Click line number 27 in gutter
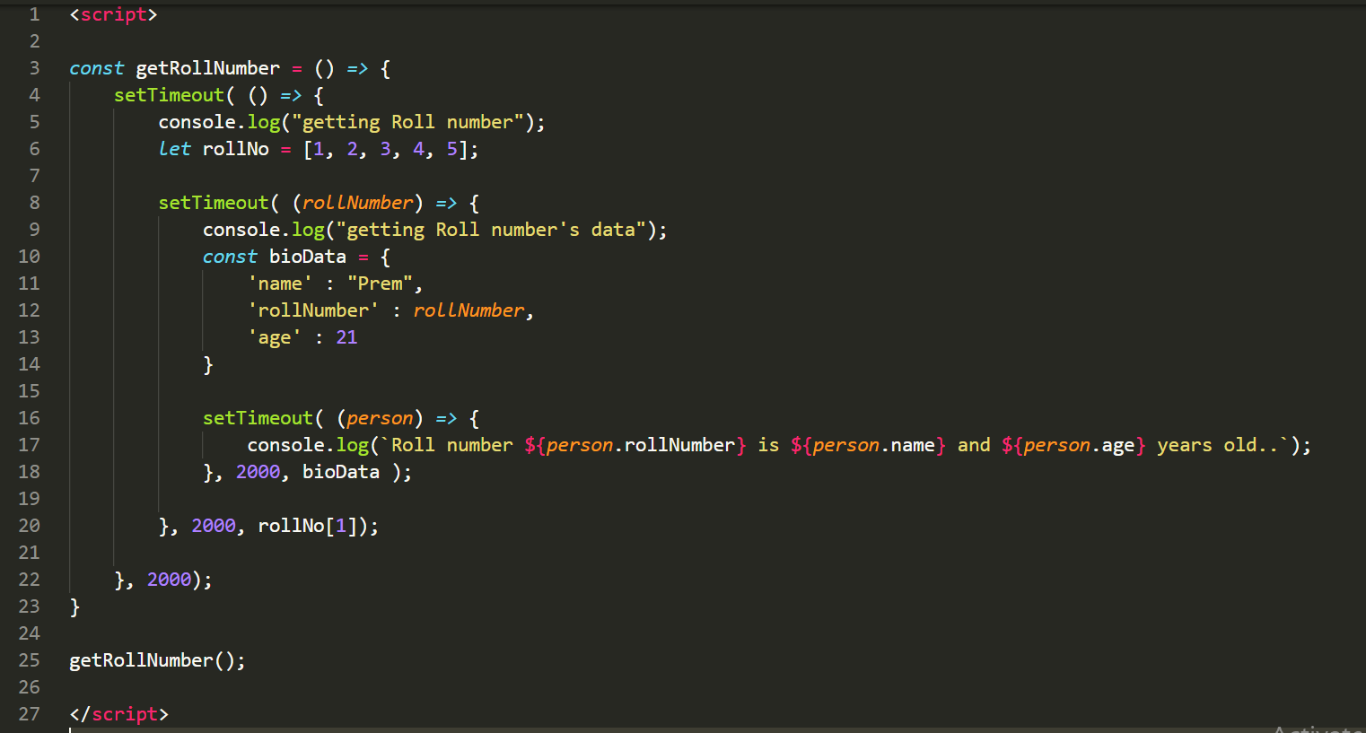 [x=29, y=714]
